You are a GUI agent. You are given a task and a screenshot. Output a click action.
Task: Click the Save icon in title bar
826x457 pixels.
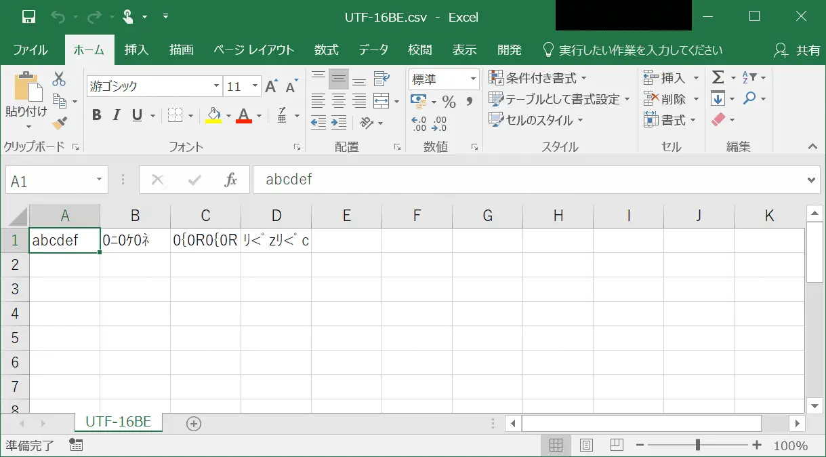pos(28,17)
